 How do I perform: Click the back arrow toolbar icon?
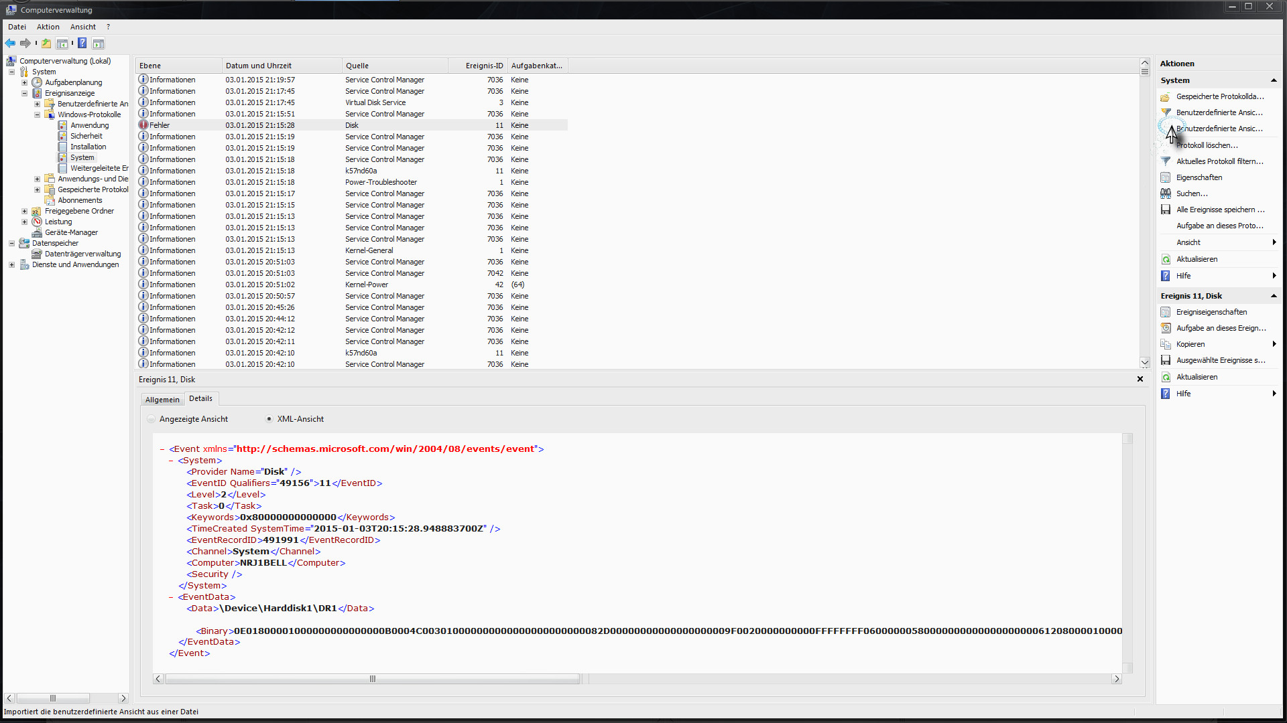pyautogui.click(x=10, y=44)
